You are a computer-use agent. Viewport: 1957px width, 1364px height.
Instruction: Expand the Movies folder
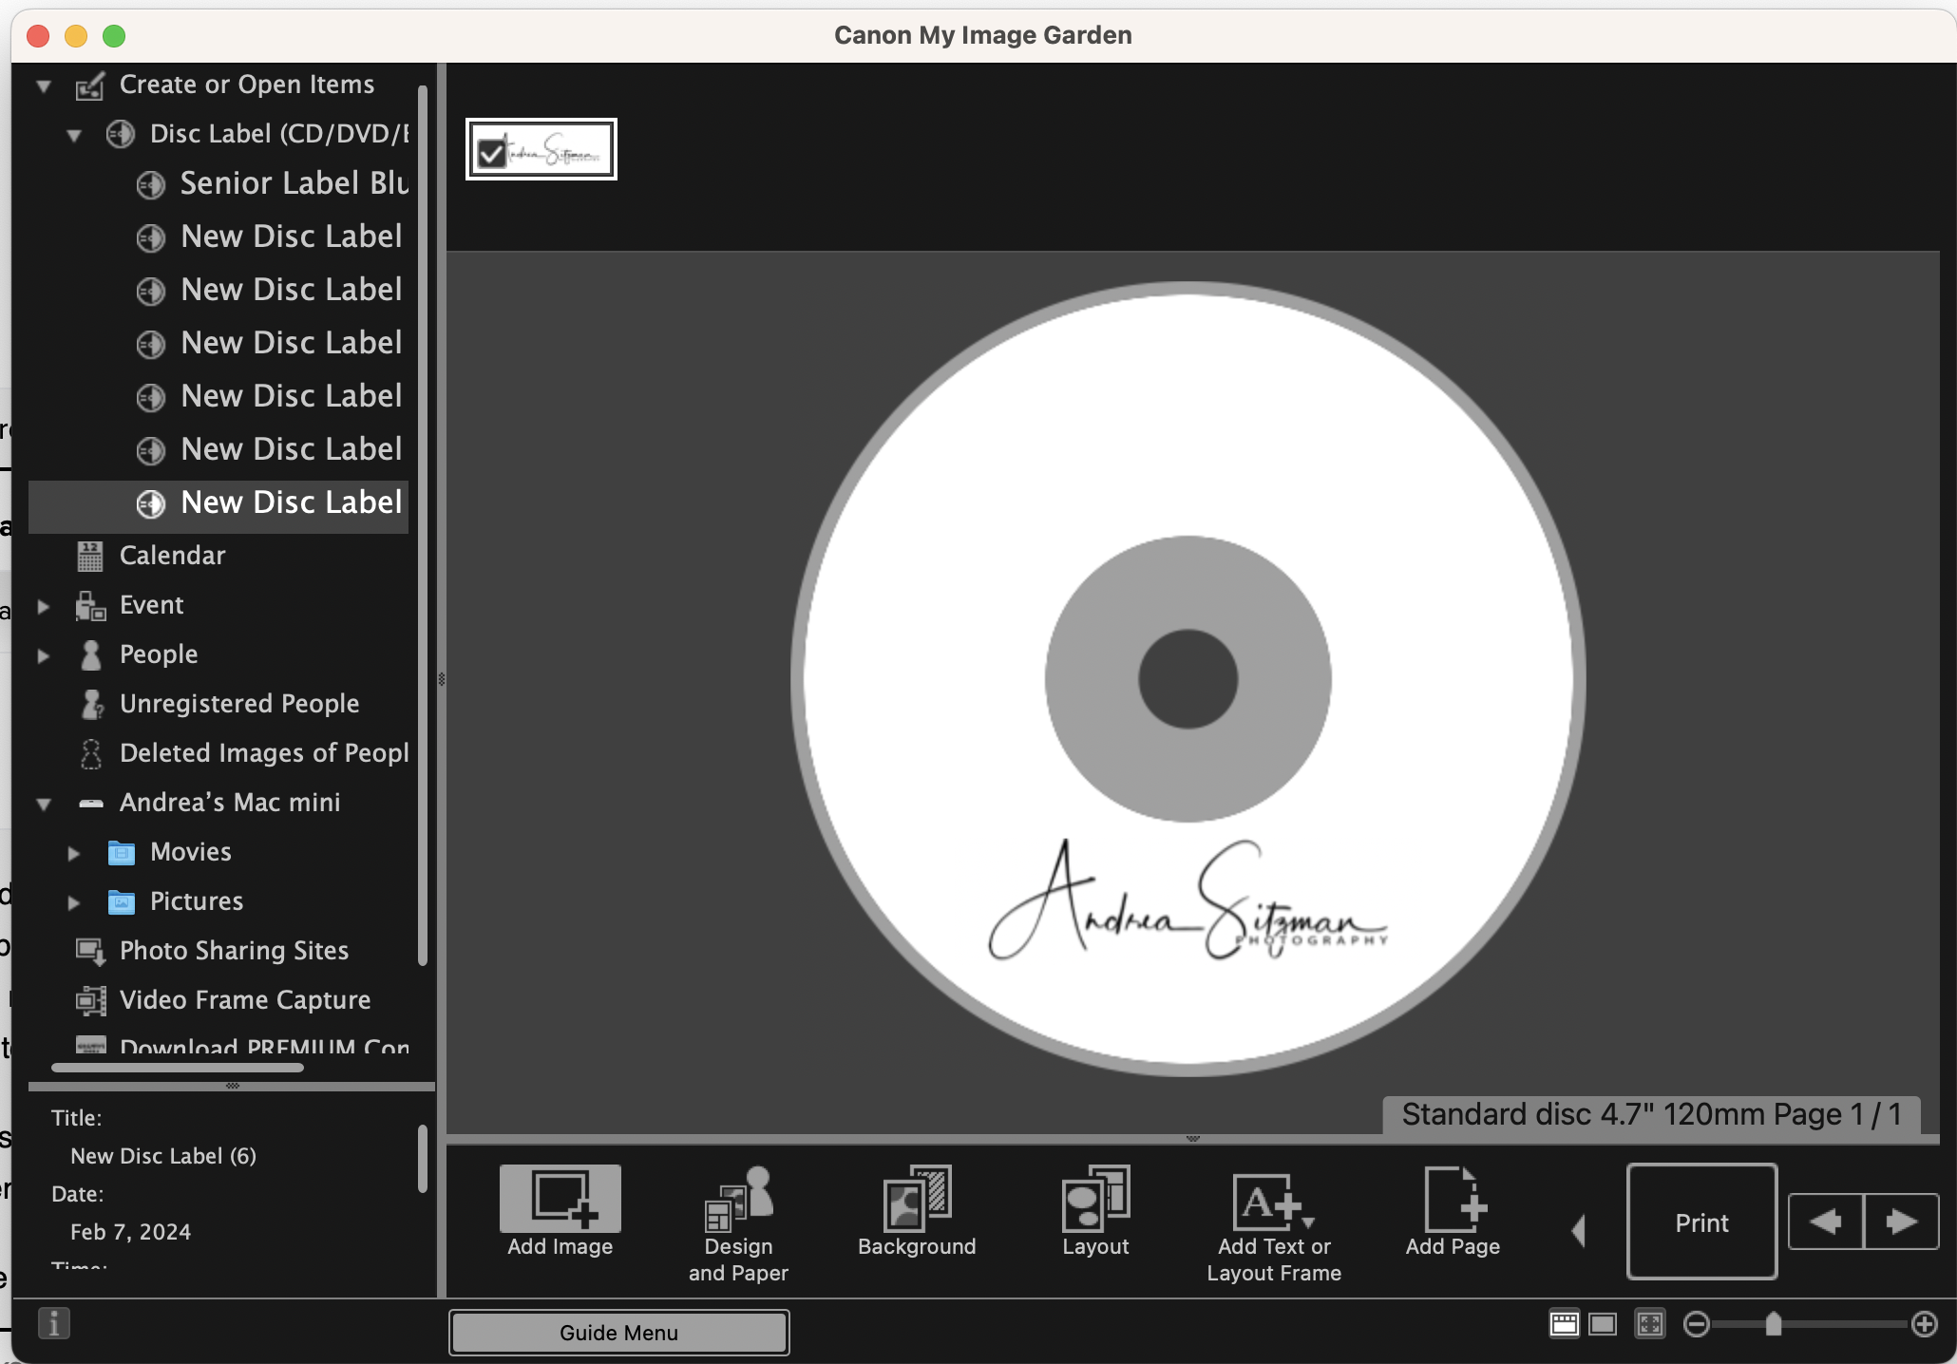point(76,853)
